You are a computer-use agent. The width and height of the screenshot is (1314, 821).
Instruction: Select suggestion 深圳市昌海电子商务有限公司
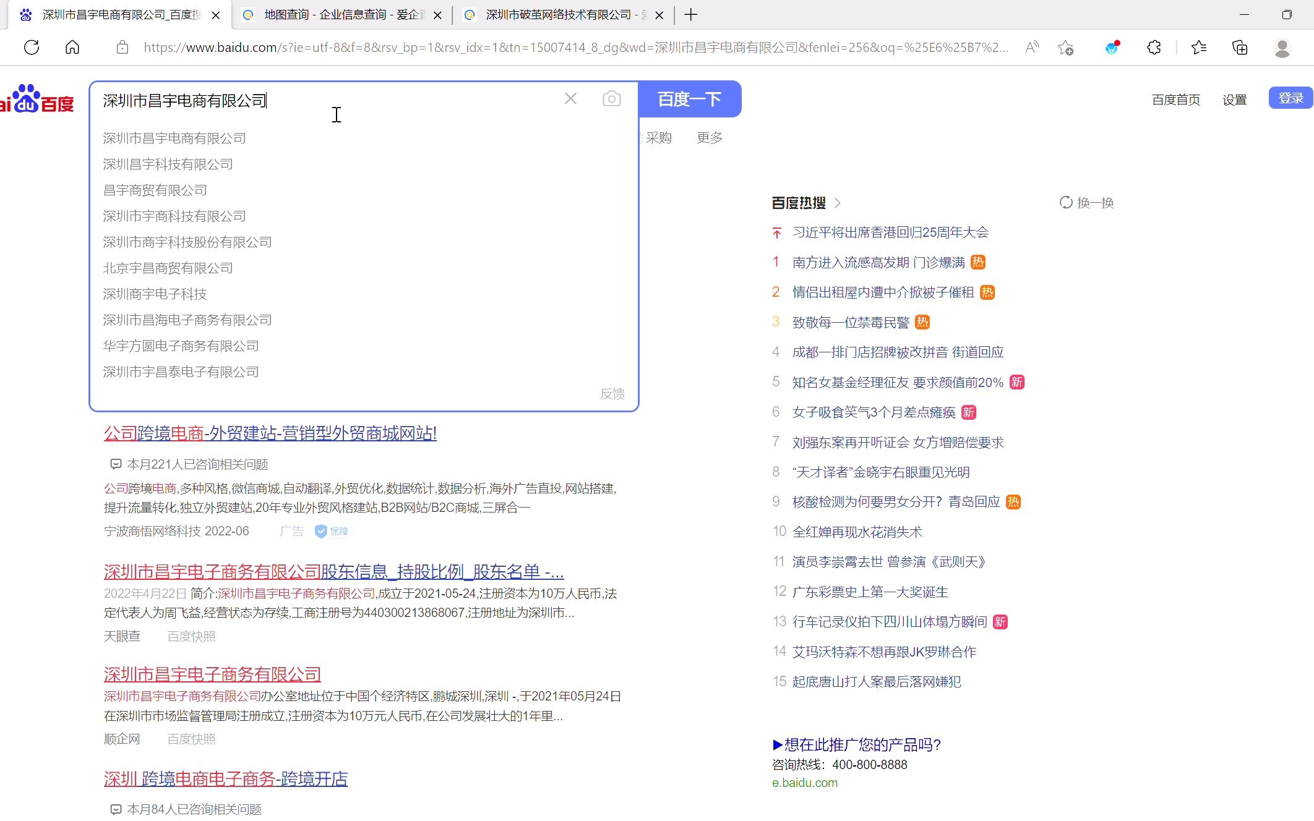point(187,320)
